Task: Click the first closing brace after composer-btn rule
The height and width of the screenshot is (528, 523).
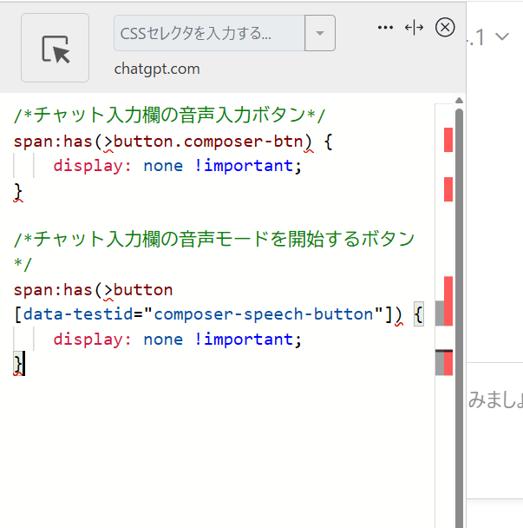Action: coord(18,192)
